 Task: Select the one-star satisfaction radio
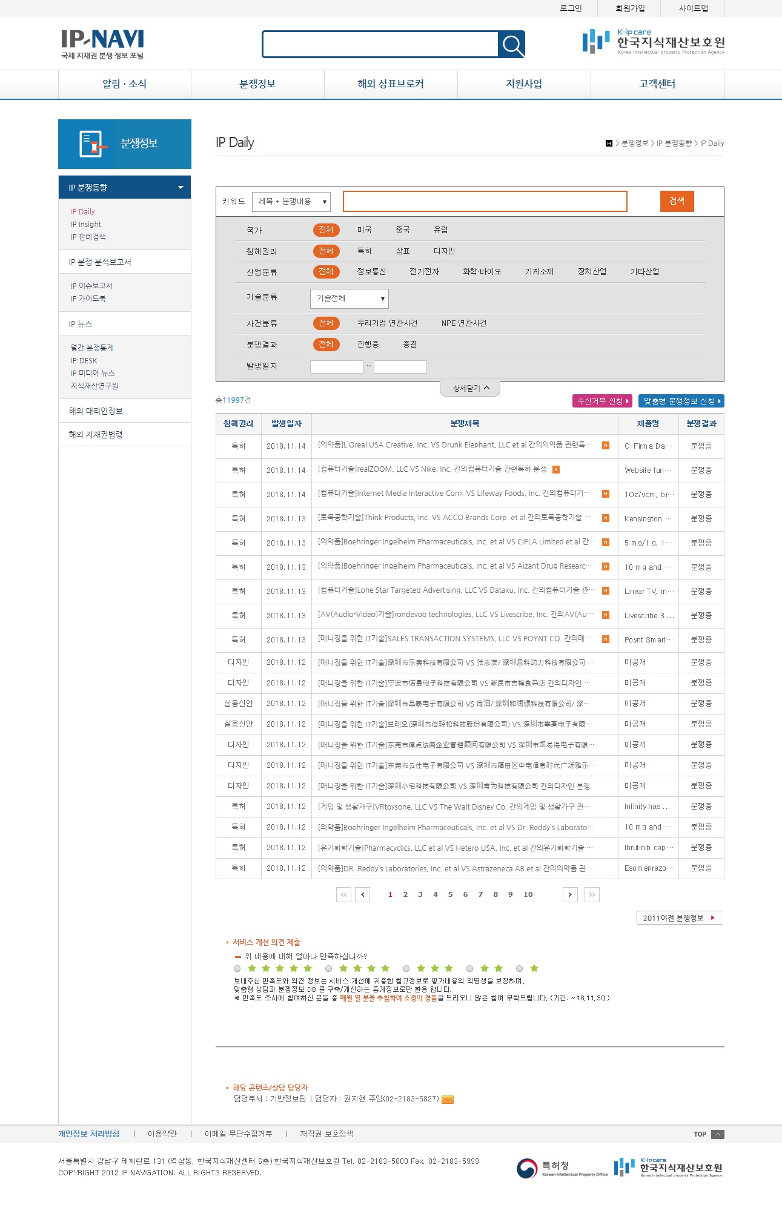[519, 969]
